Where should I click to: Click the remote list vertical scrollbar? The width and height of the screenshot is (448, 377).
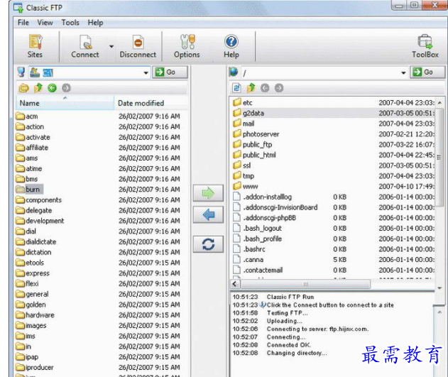[x=439, y=156]
